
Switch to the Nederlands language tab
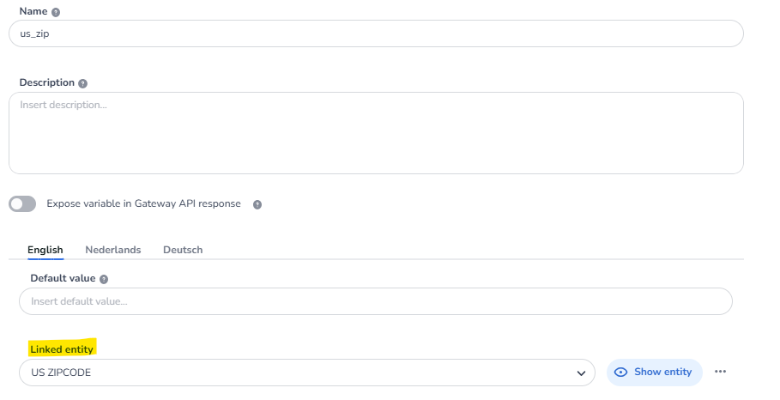112,250
